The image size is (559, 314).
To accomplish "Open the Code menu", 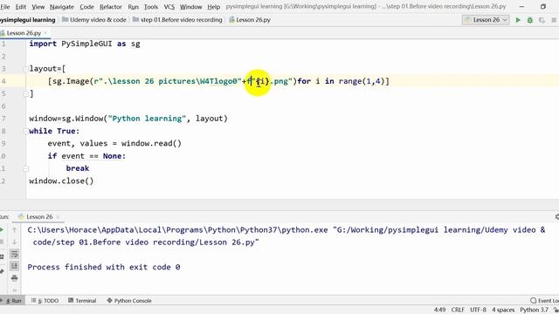I will tap(86, 7).
